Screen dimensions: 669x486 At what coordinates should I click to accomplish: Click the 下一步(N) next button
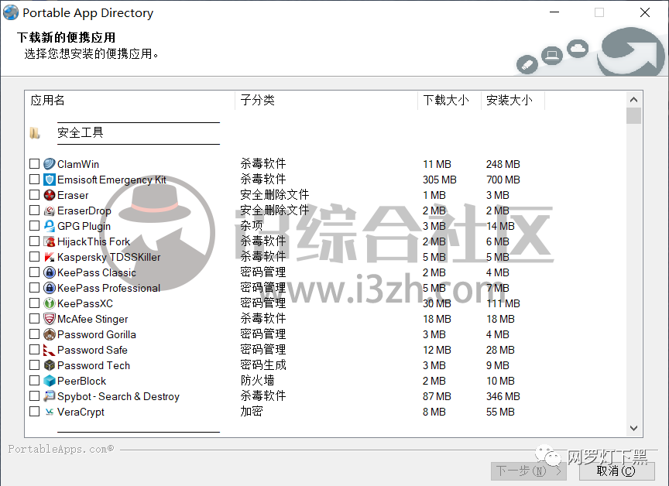click(x=529, y=471)
